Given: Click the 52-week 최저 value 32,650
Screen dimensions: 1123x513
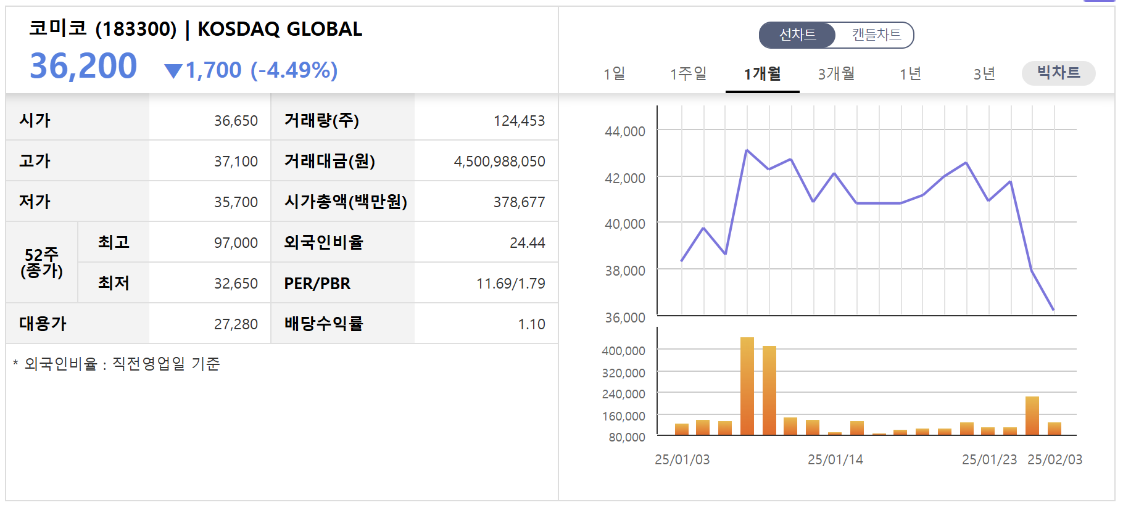Looking at the screenshot, I should coord(236,284).
